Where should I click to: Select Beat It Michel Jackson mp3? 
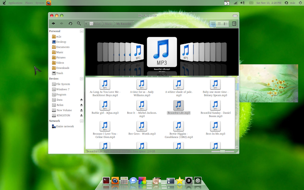[142, 109]
